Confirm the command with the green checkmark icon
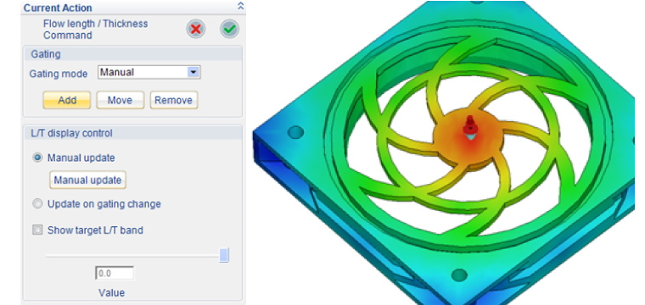This screenshot has height=305, width=645. tap(229, 29)
